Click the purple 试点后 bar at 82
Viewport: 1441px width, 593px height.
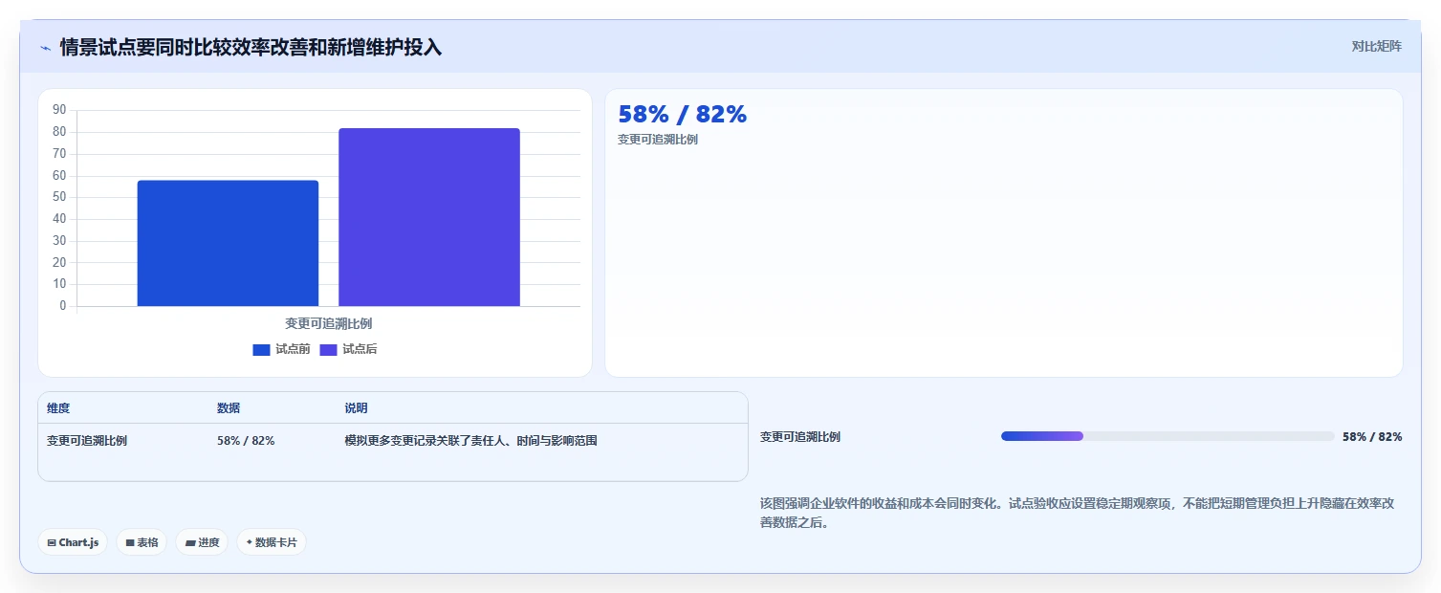[x=429, y=217]
